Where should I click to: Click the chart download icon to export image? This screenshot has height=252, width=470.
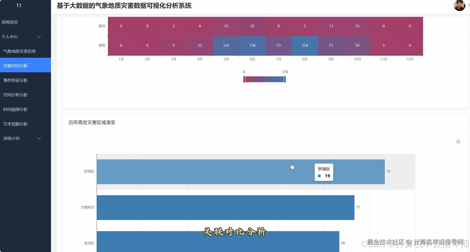coord(458,141)
